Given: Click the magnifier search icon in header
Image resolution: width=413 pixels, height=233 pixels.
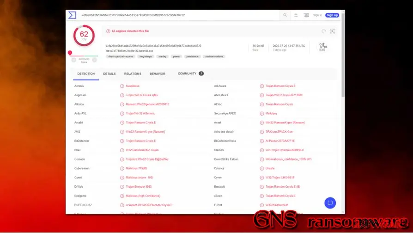Looking at the screenshot, I should tap(285, 15).
